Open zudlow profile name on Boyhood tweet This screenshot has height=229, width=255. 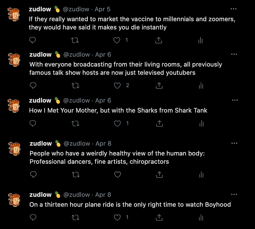(x=40, y=195)
